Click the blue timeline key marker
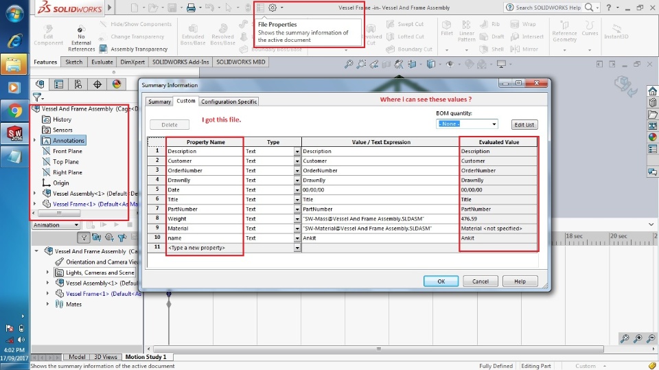Screen dimensions: 659x370 169,294
